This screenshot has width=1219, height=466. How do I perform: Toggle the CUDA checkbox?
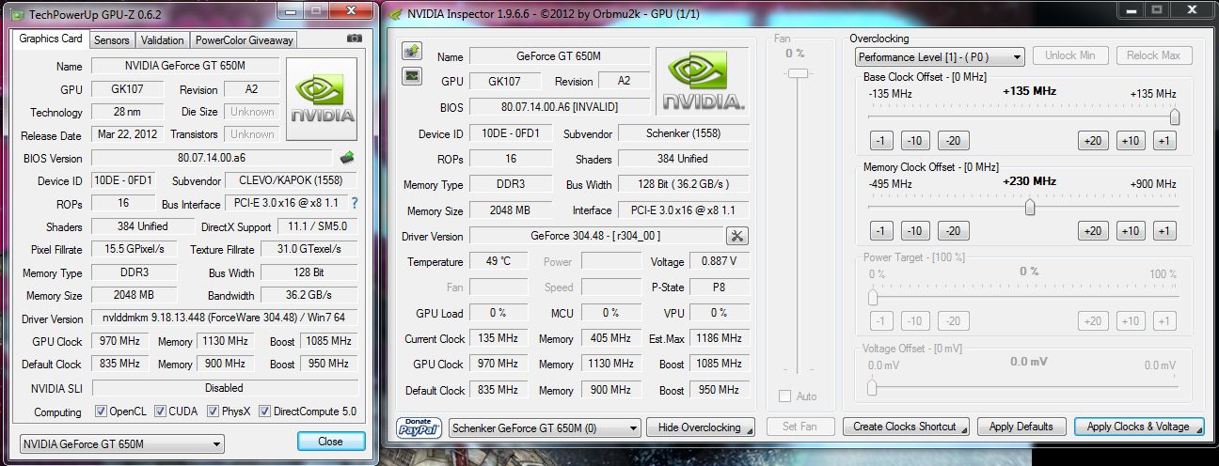pyautogui.click(x=160, y=412)
